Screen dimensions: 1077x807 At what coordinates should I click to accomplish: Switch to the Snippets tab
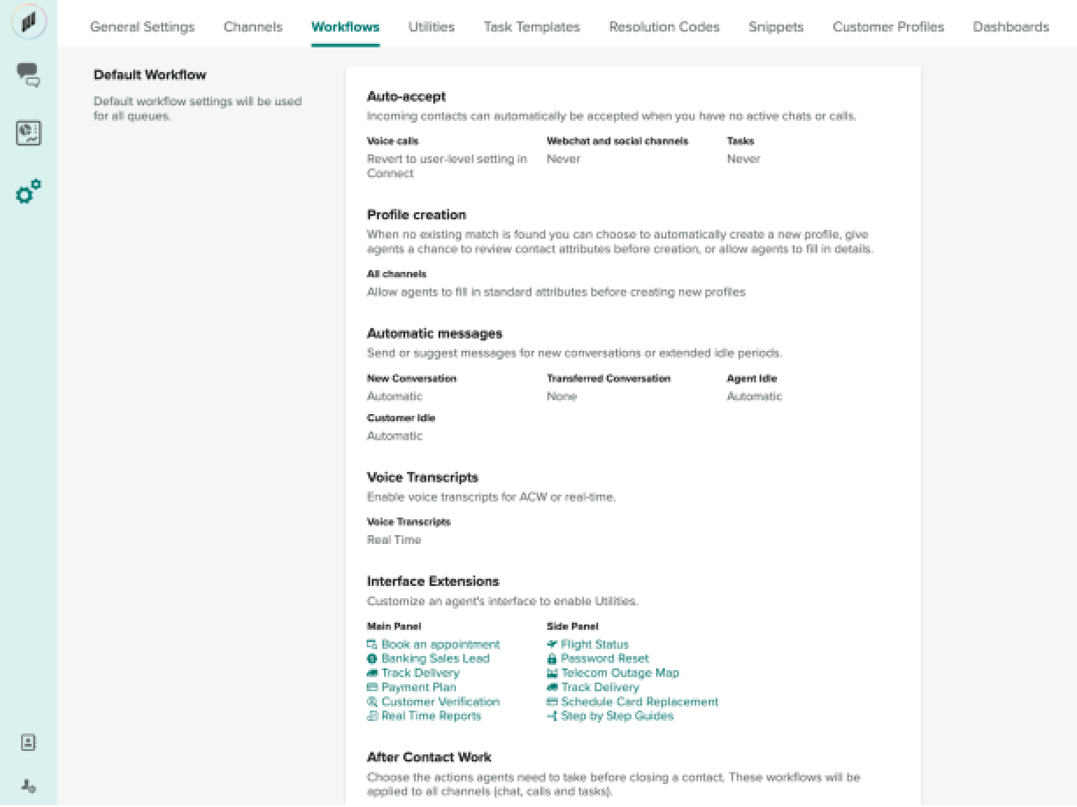point(775,27)
